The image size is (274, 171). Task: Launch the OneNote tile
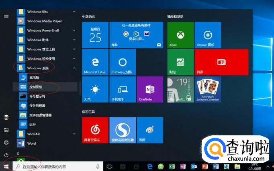pos(149,89)
